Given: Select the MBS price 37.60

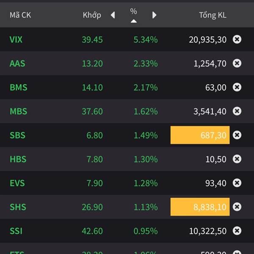Looking at the screenshot, I should point(92,111).
